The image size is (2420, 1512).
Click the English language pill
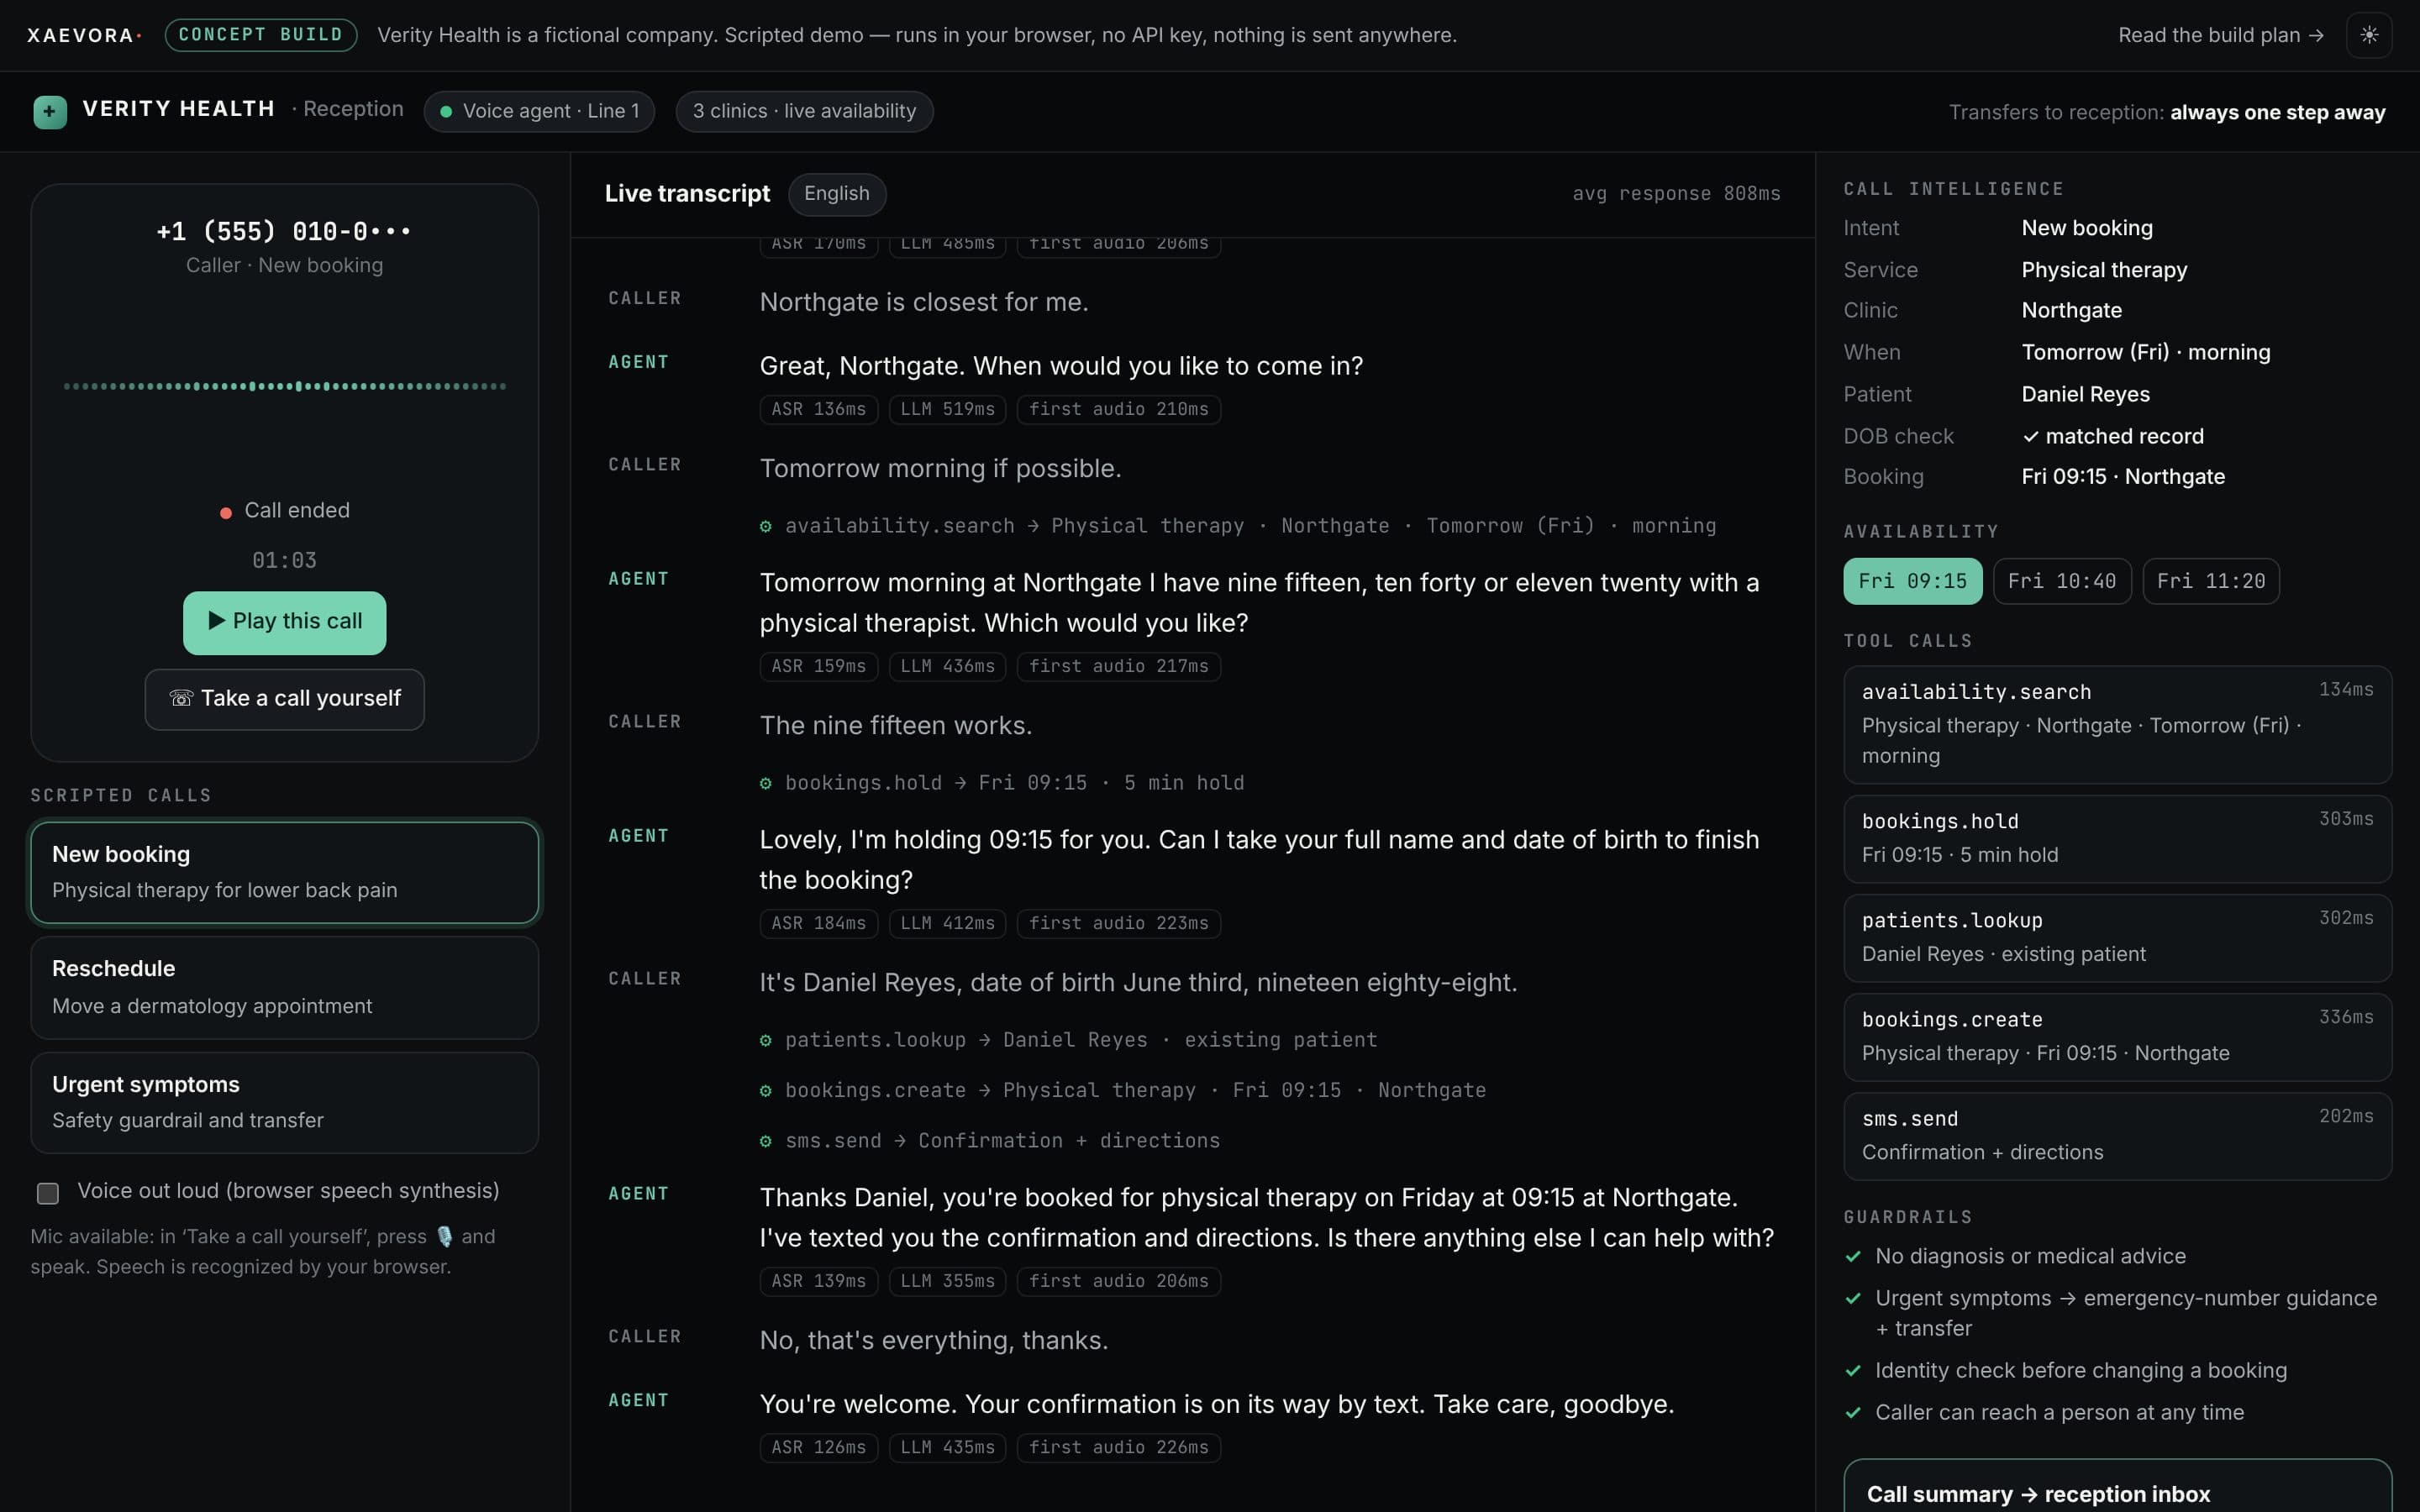pos(836,194)
